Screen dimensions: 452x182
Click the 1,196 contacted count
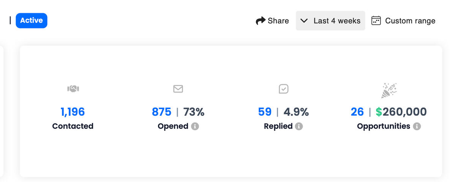[73, 112]
